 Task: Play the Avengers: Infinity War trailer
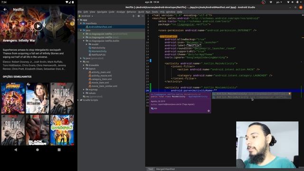(x=38, y=26)
